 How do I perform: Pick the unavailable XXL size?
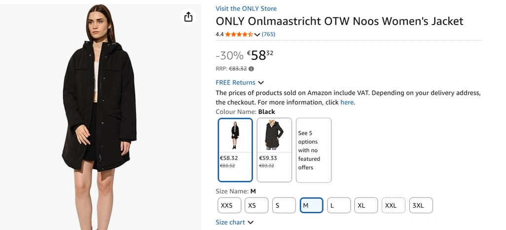393,205
